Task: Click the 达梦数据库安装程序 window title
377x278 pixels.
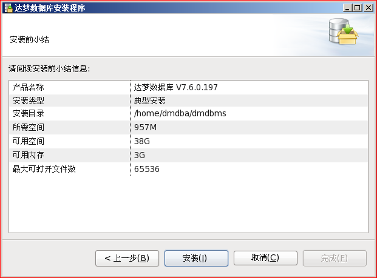Action: 50,8
